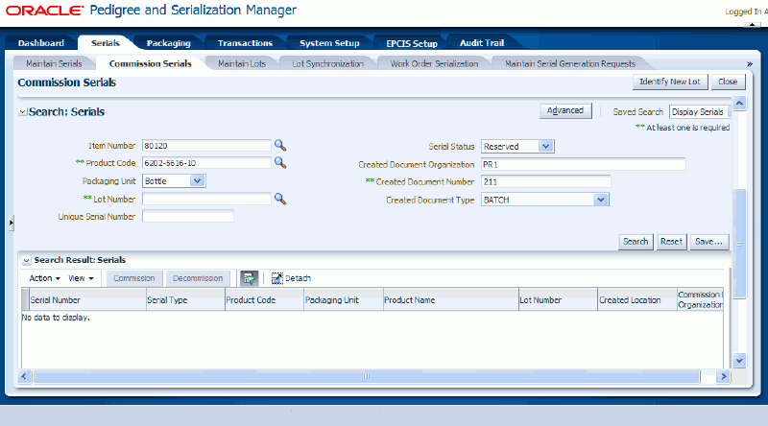
Task: Open the Created Document Type dropdown
Action: pos(601,200)
